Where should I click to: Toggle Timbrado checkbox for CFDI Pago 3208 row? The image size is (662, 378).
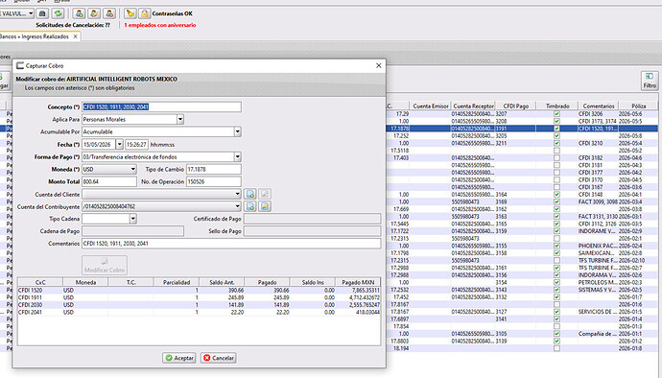pyautogui.click(x=556, y=121)
